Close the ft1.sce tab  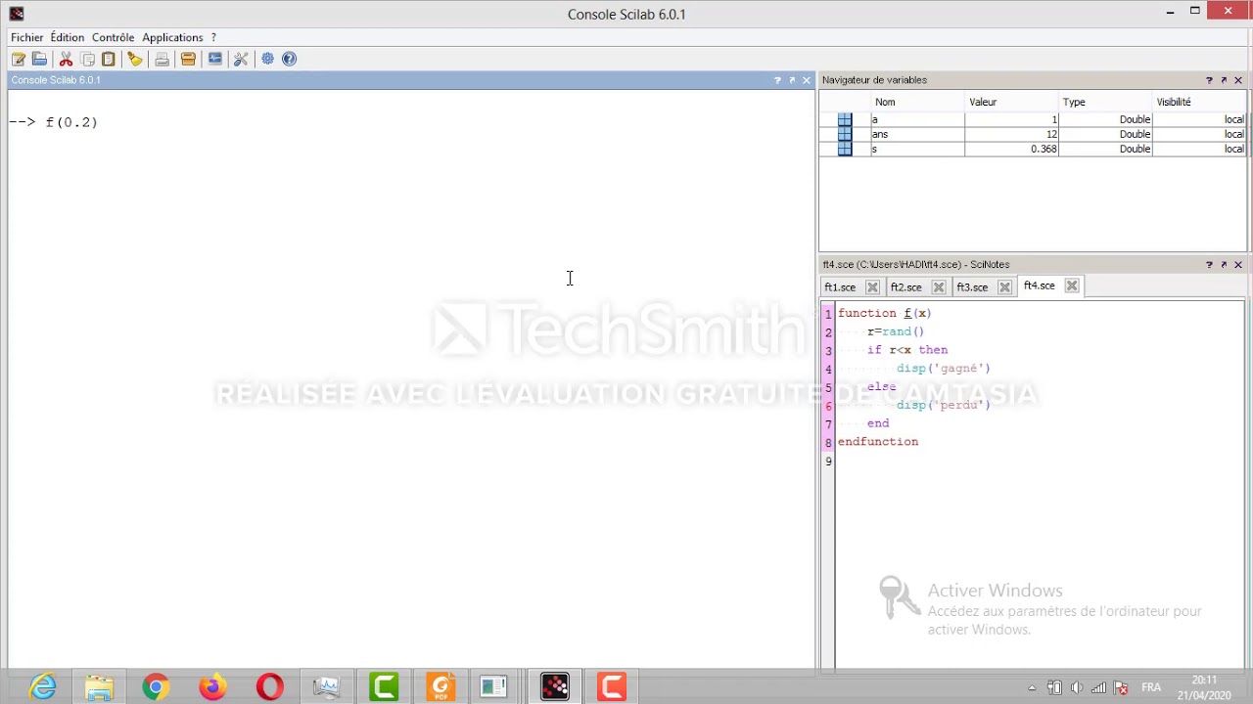[872, 286]
